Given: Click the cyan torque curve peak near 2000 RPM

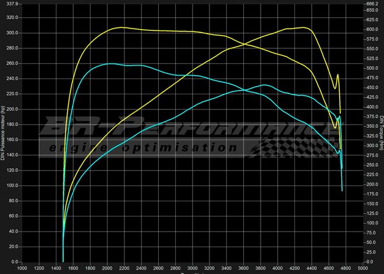Looking at the screenshot, I should tap(109, 63).
